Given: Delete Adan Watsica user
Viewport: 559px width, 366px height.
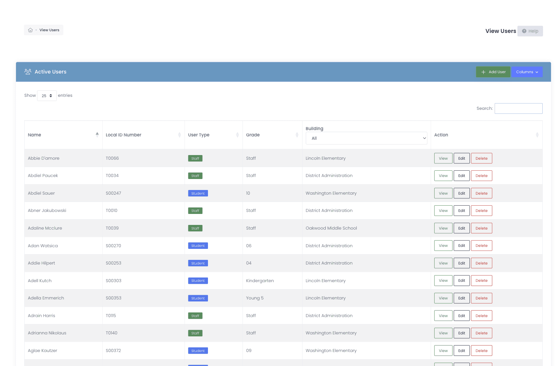Looking at the screenshot, I should pyautogui.click(x=481, y=246).
